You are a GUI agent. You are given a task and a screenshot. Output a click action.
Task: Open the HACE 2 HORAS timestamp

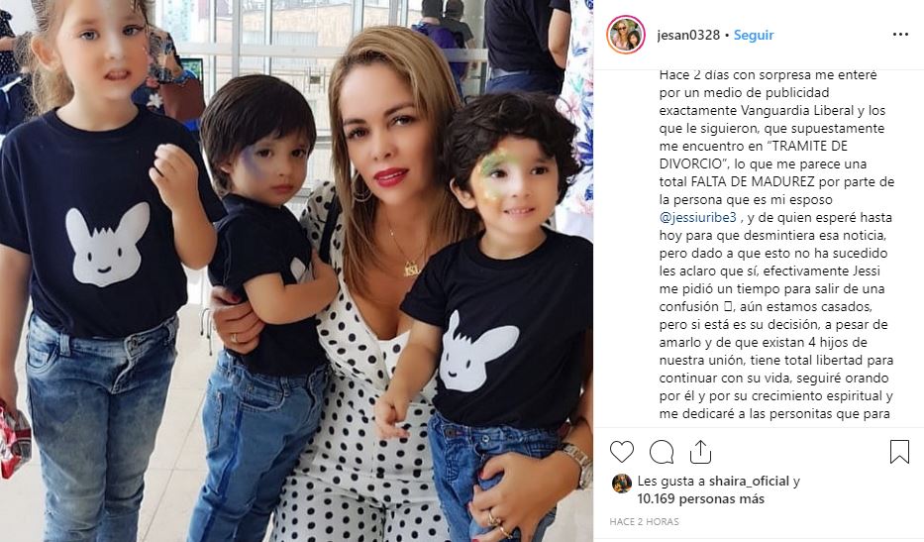coord(644,521)
